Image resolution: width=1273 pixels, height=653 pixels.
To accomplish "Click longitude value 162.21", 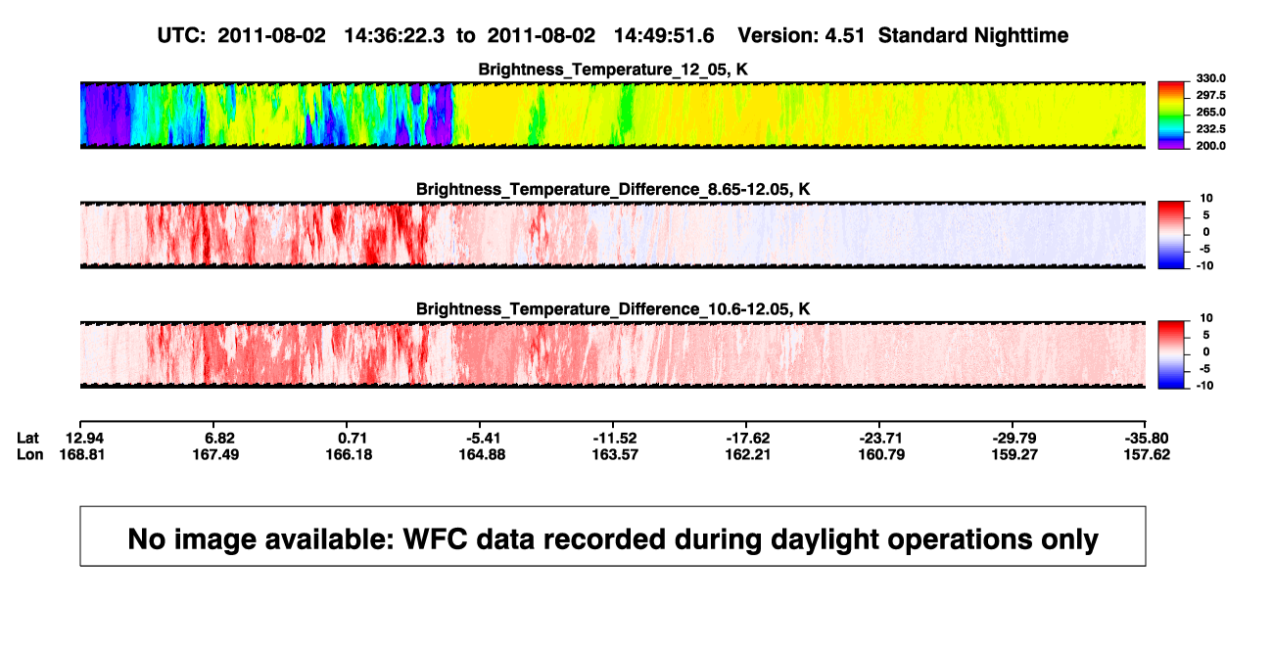I will pos(750,454).
